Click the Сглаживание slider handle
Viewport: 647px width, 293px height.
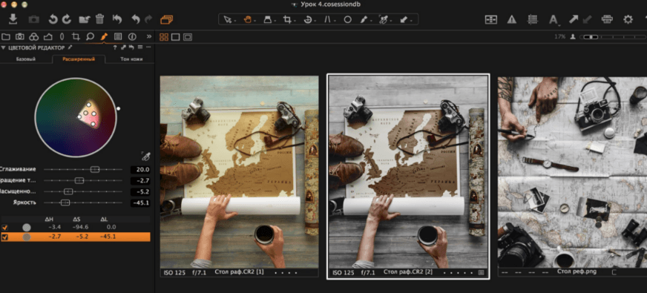(95, 169)
